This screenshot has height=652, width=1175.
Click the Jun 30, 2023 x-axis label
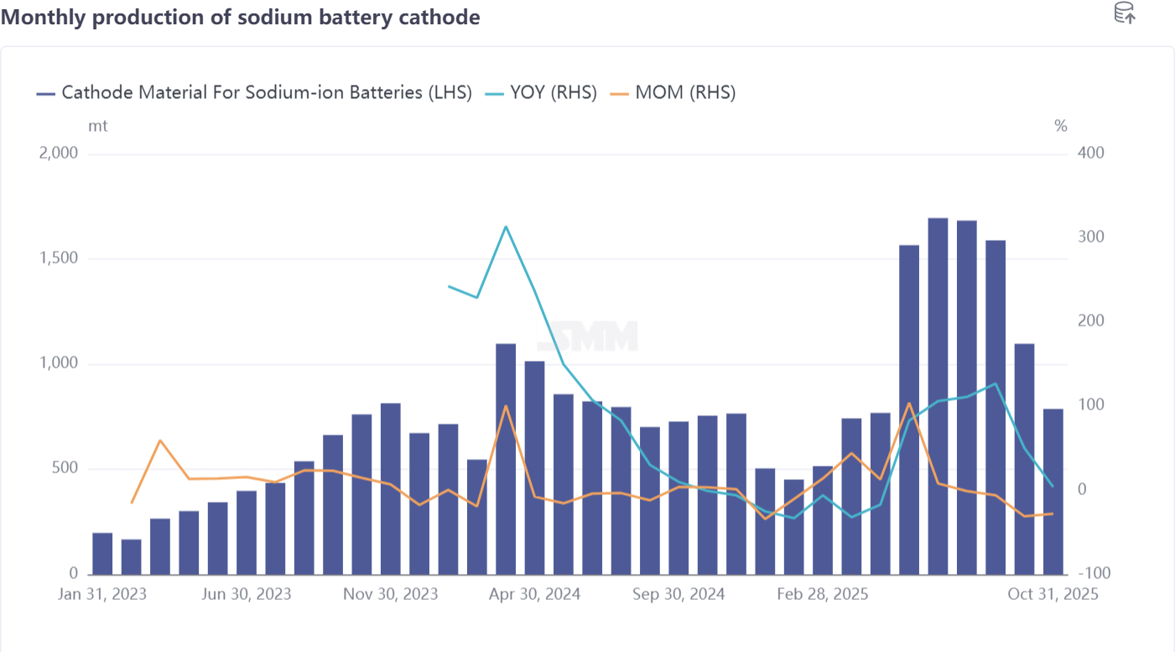[247, 594]
